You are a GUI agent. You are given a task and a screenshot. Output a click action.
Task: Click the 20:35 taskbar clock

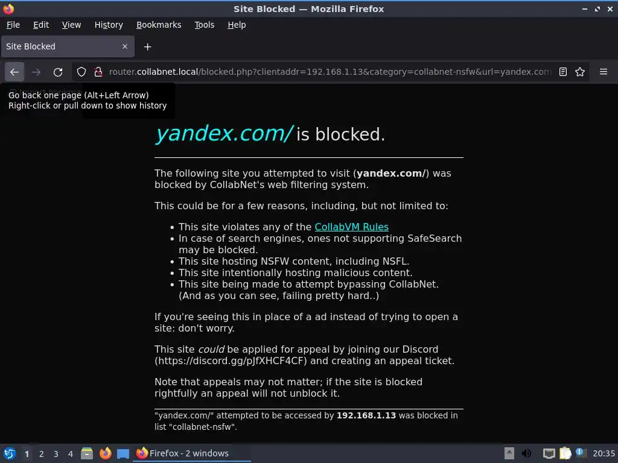pyautogui.click(x=604, y=453)
